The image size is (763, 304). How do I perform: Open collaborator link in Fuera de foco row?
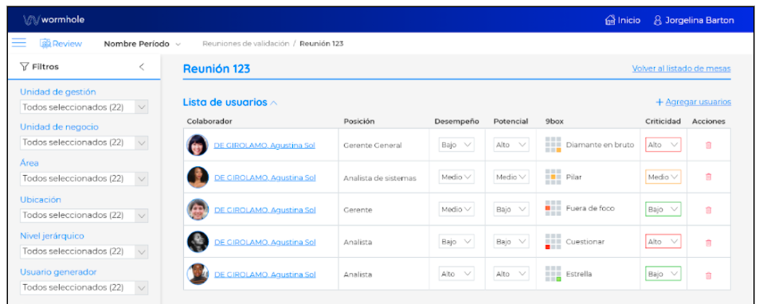point(264,209)
